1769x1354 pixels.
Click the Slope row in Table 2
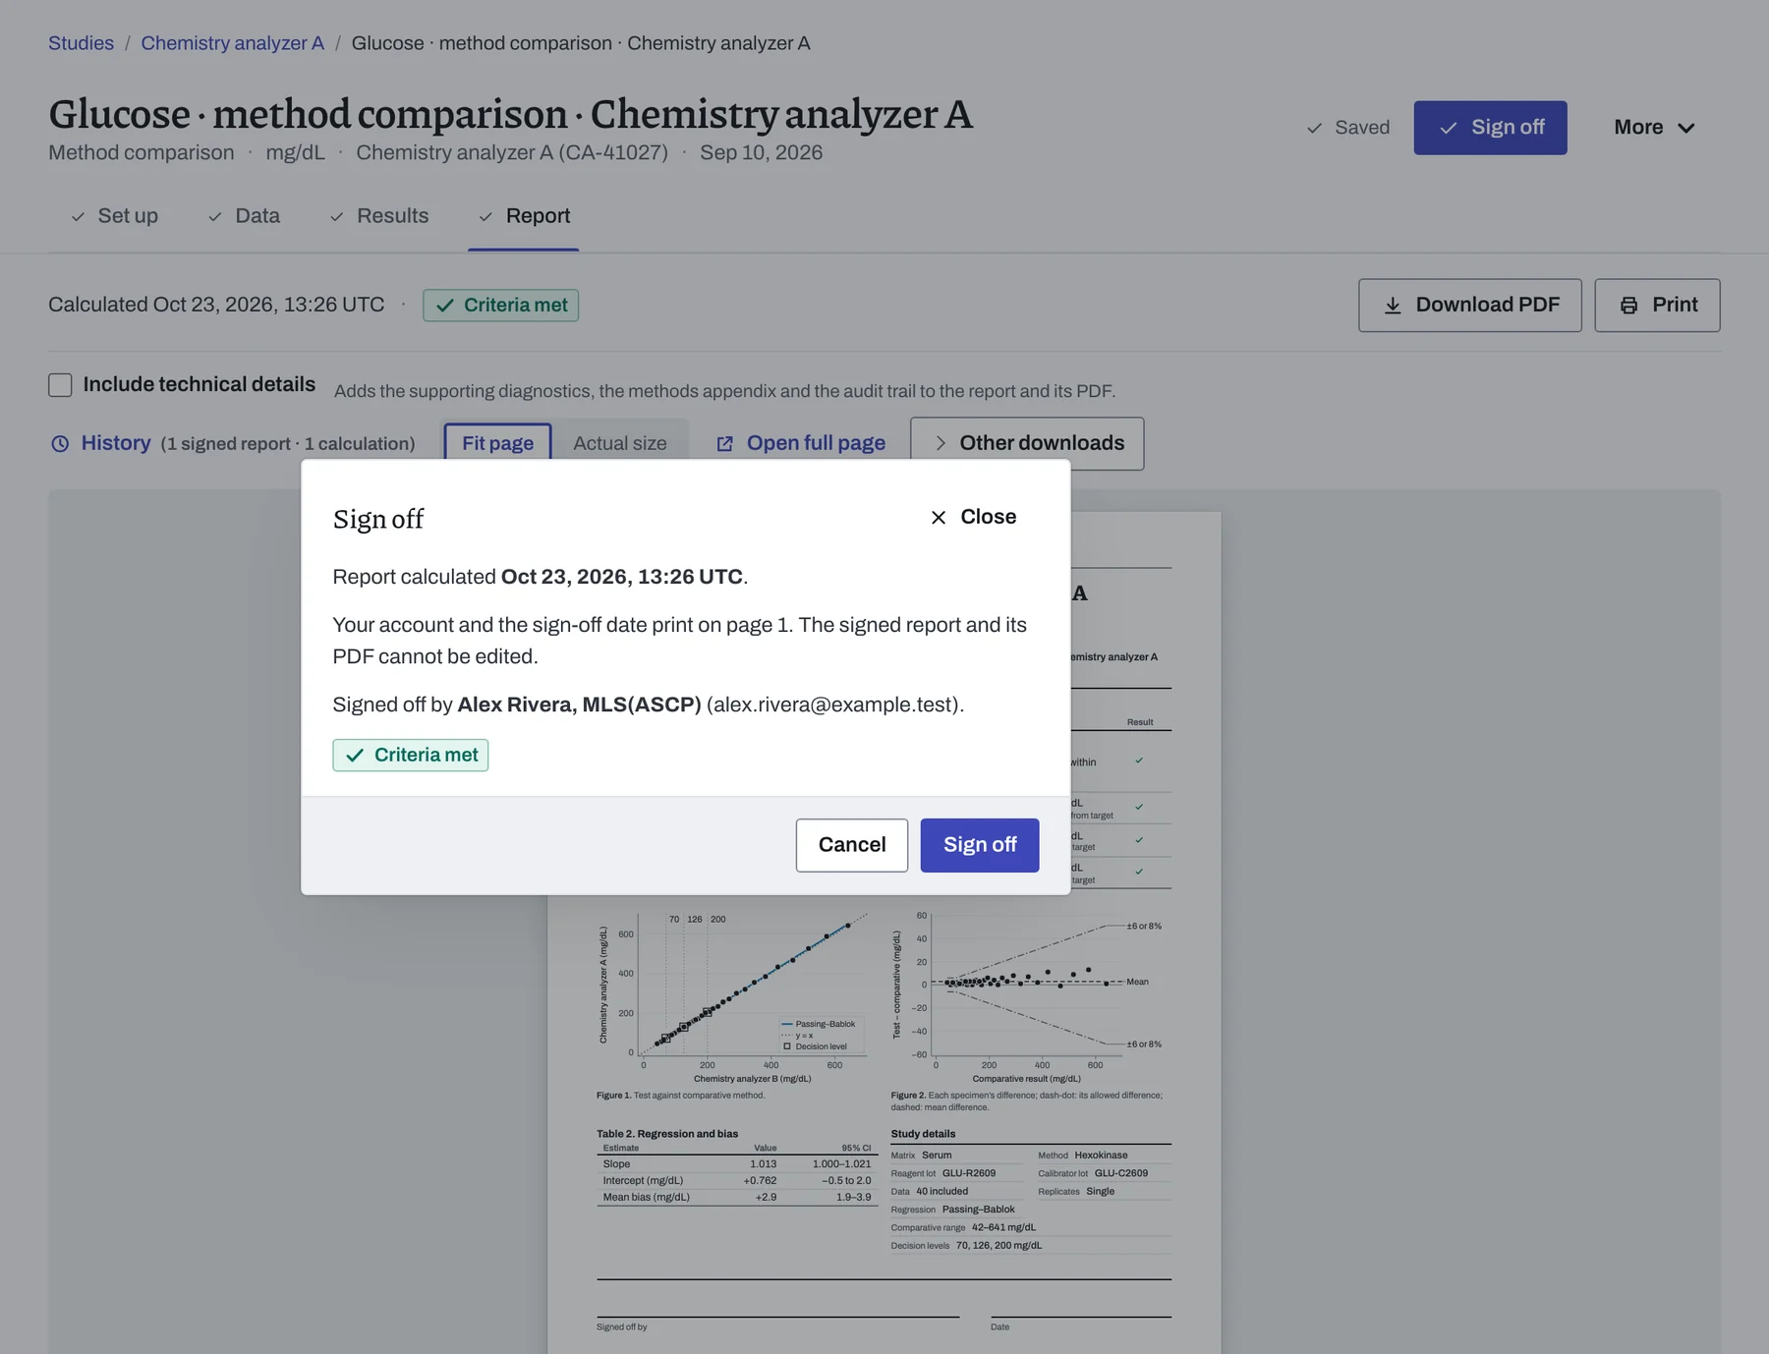point(736,1164)
